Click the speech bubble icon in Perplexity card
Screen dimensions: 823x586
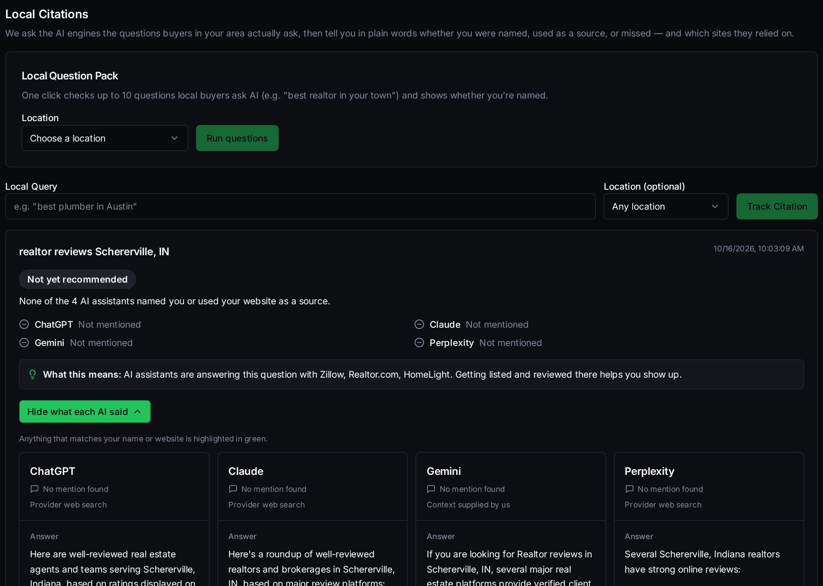tap(629, 489)
